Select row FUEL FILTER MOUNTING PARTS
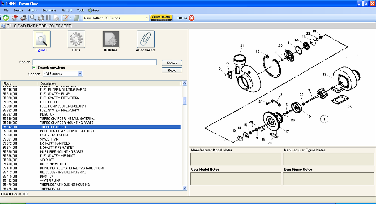376x204 pixels. point(91,90)
